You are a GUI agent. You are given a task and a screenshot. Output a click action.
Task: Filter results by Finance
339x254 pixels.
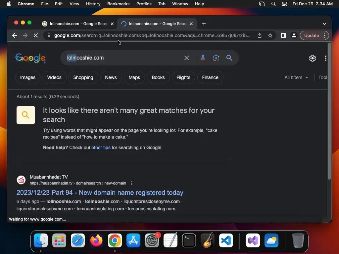pyautogui.click(x=210, y=77)
